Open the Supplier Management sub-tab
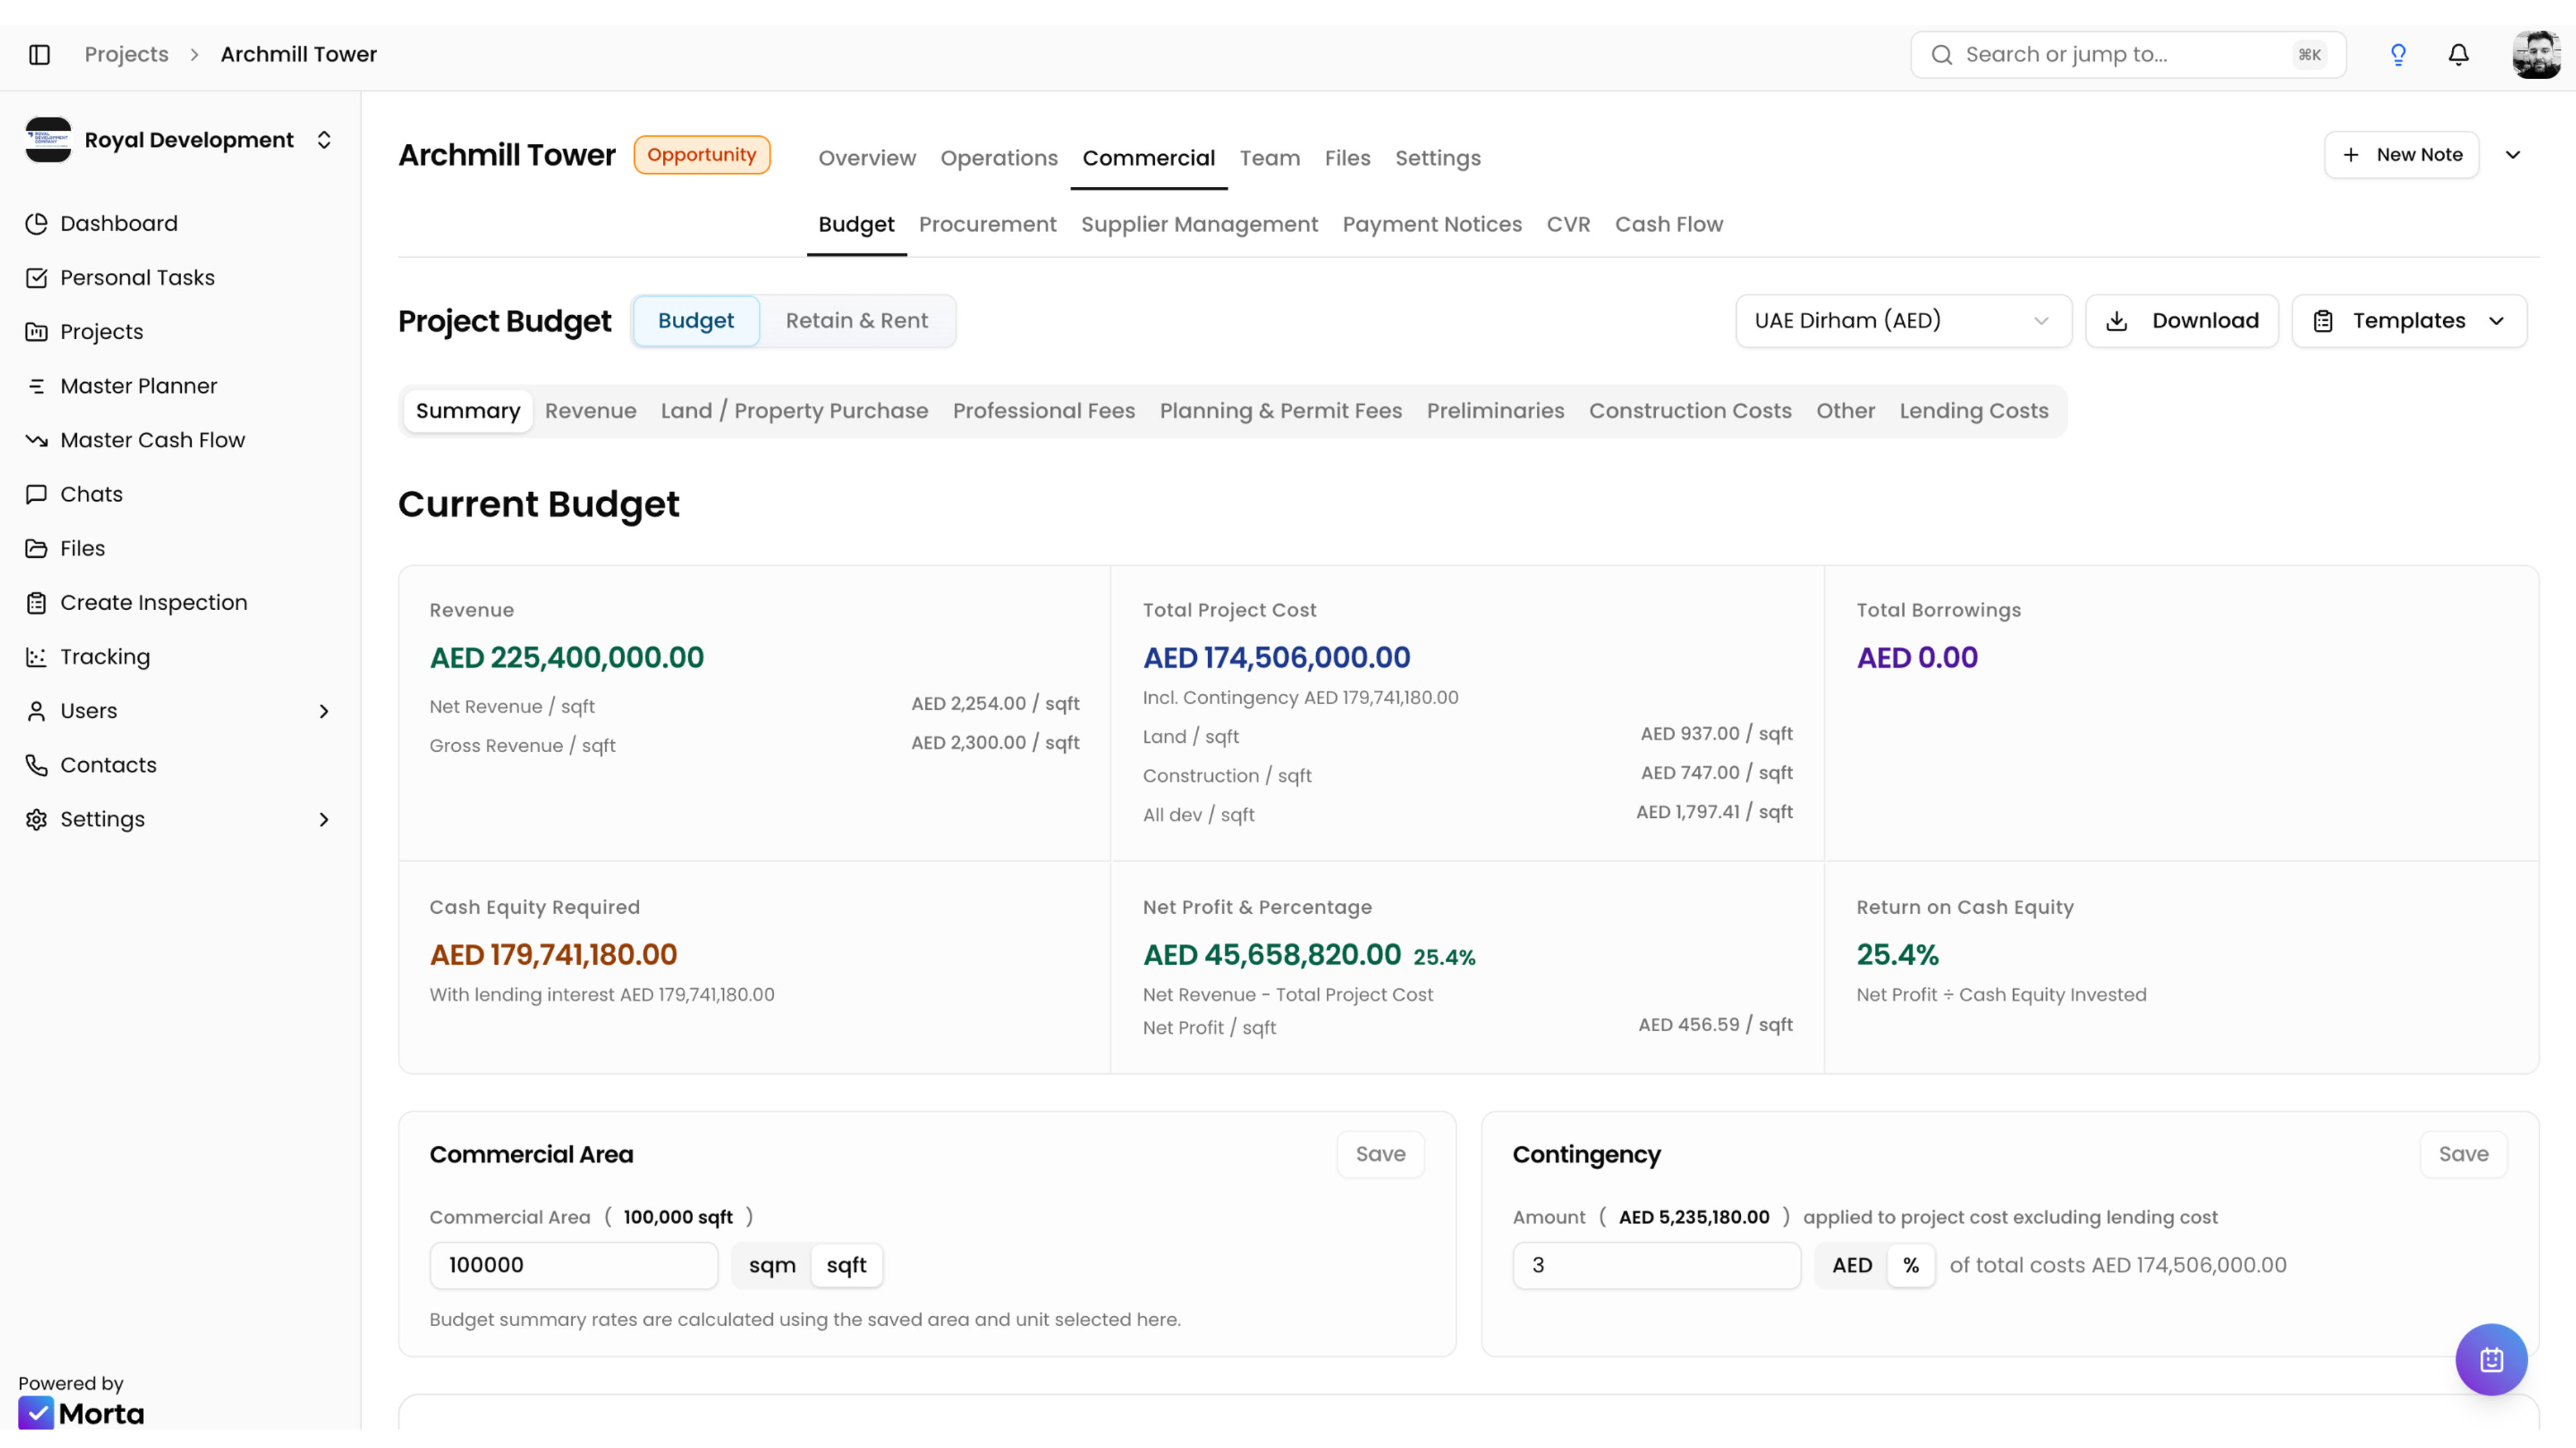 coord(1199,224)
